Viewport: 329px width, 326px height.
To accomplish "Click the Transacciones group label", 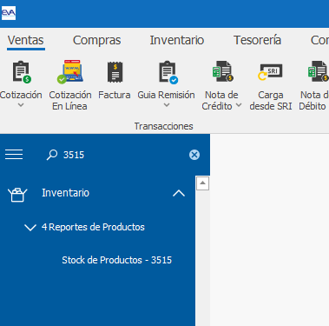I will (163, 126).
